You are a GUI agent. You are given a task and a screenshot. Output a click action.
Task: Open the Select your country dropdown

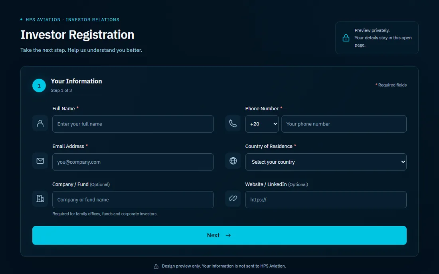click(326, 162)
